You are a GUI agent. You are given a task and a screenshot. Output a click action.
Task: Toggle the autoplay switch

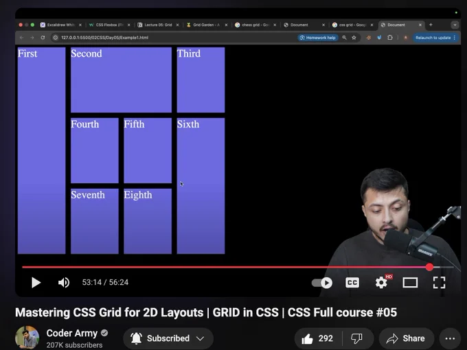pos(322,283)
